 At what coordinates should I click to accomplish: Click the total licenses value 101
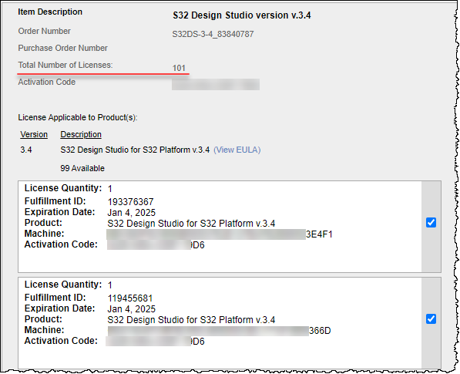(x=179, y=68)
